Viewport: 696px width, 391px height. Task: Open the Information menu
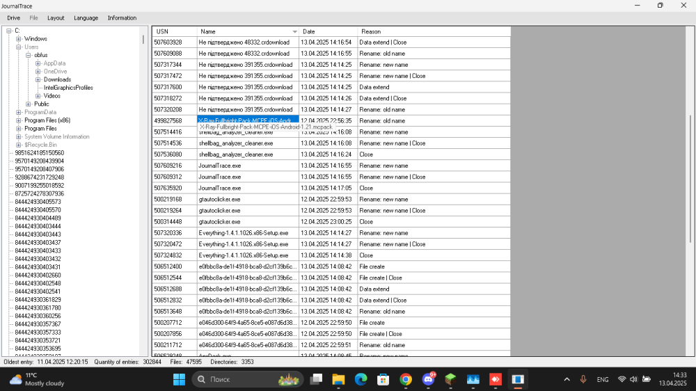122,18
